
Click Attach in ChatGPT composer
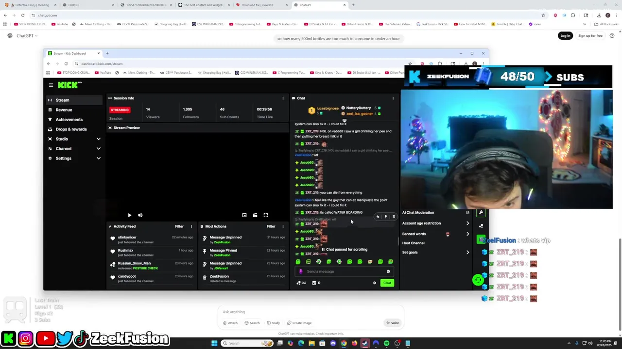230,323
